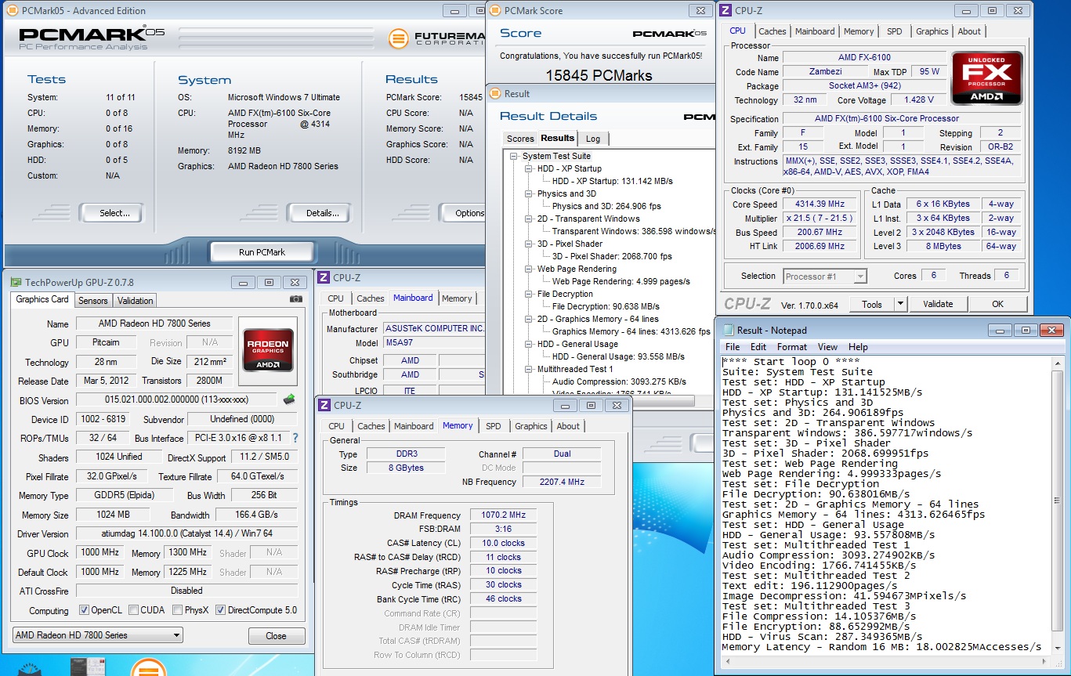Image resolution: width=1071 pixels, height=676 pixels.
Task: Click the Details... button in System
Action: [322, 213]
